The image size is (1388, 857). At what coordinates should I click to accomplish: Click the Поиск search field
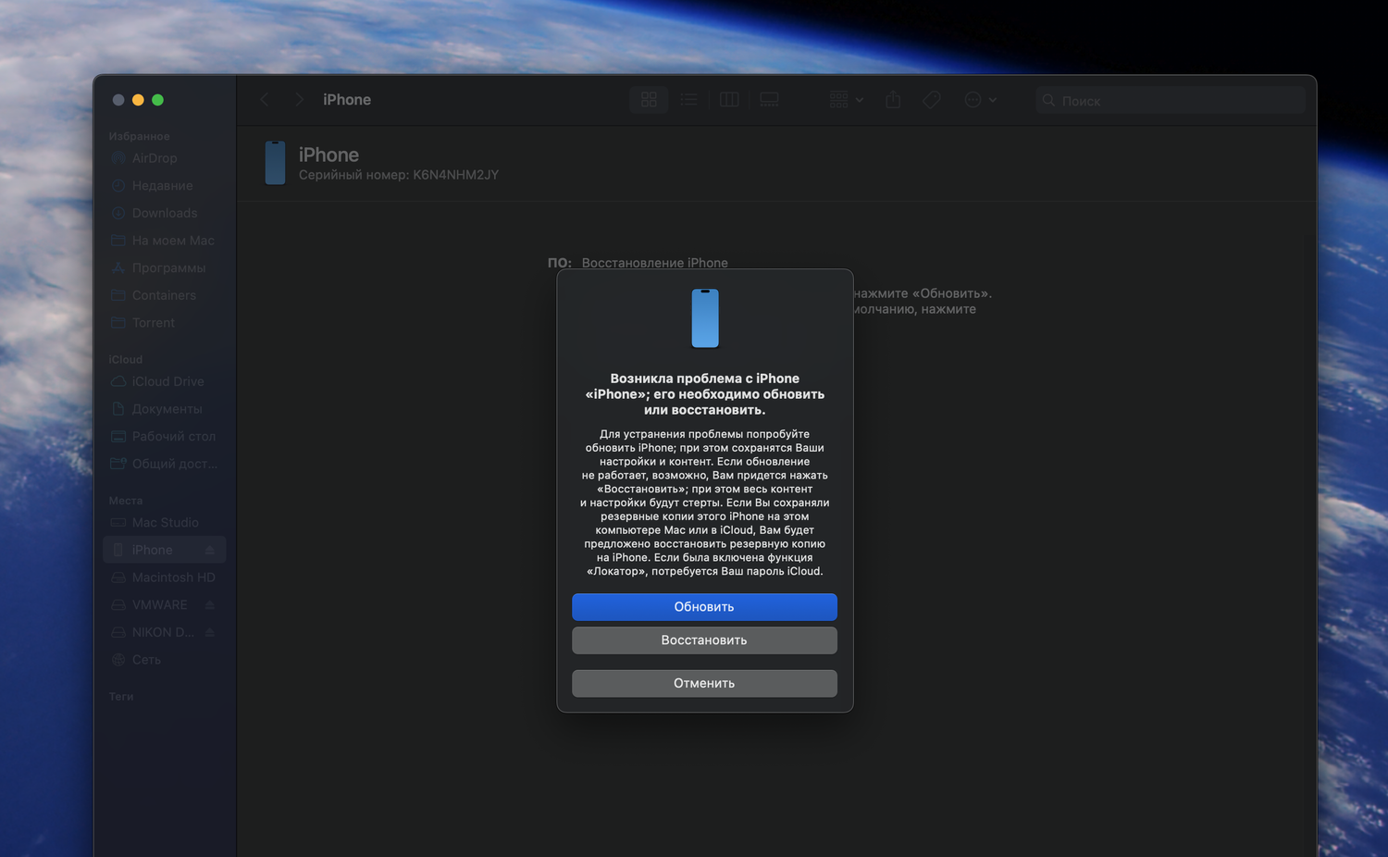1171,101
